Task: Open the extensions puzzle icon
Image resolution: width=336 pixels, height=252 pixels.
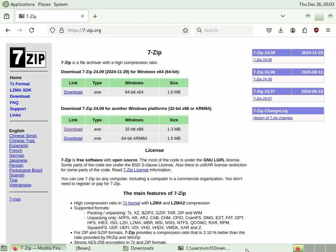Action: pyautogui.click(x=304, y=30)
